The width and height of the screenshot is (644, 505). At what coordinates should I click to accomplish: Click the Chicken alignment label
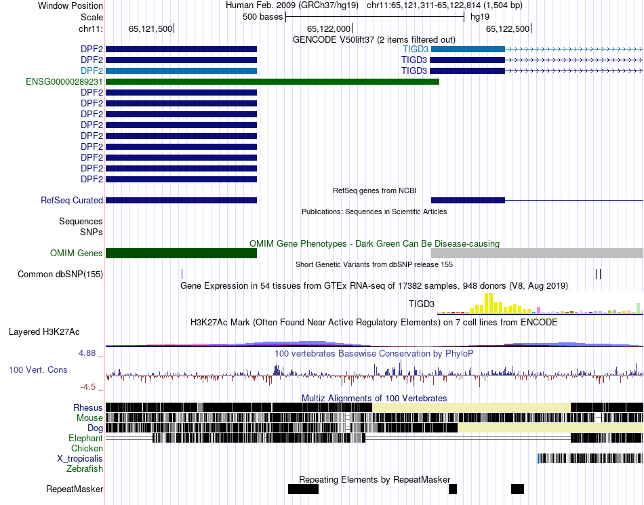(87, 448)
